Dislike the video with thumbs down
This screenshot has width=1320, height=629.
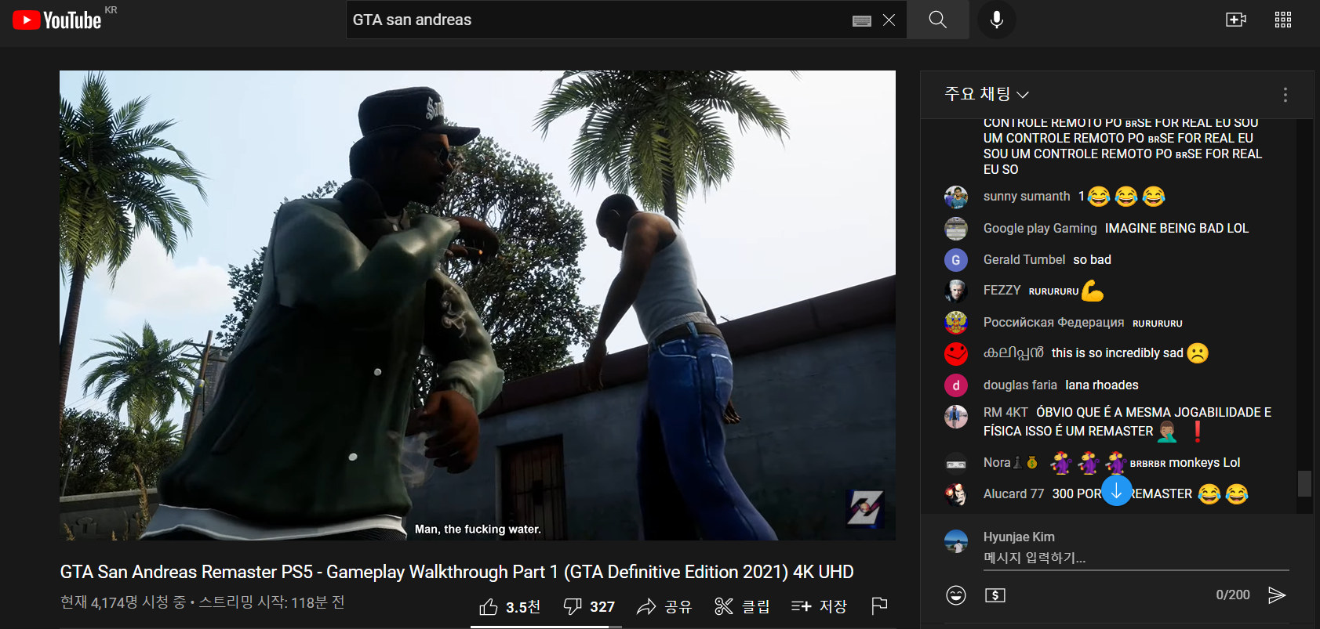(589, 606)
